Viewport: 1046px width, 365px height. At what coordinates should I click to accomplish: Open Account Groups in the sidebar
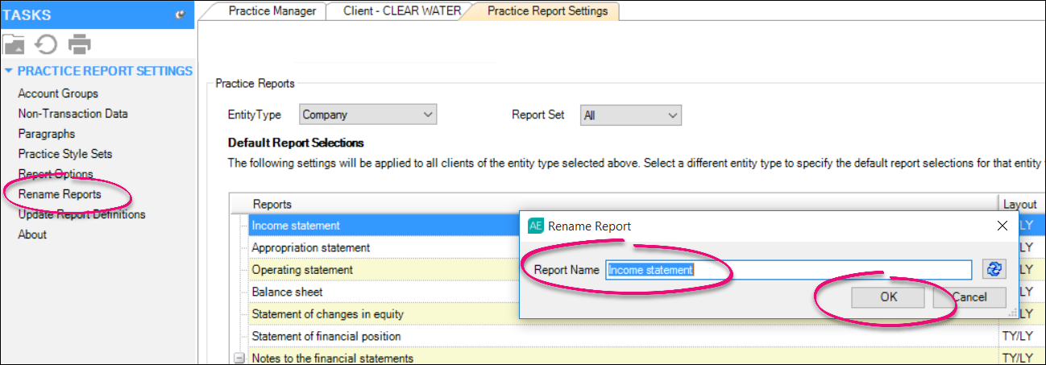(58, 93)
